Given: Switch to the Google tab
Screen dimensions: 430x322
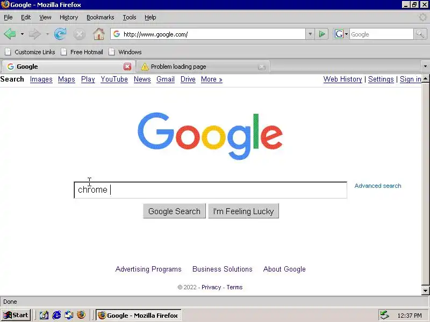Looking at the screenshot, I should pos(68,67).
